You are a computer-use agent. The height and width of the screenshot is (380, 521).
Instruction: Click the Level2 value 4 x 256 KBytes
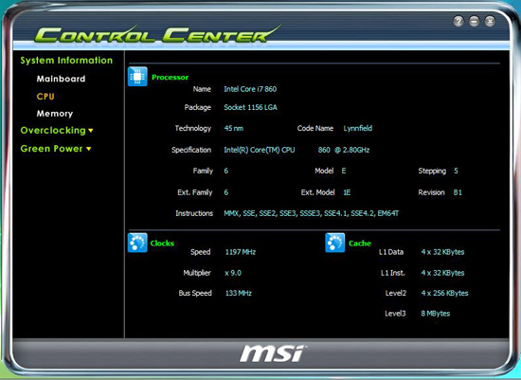pyautogui.click(x=445, y=293)
